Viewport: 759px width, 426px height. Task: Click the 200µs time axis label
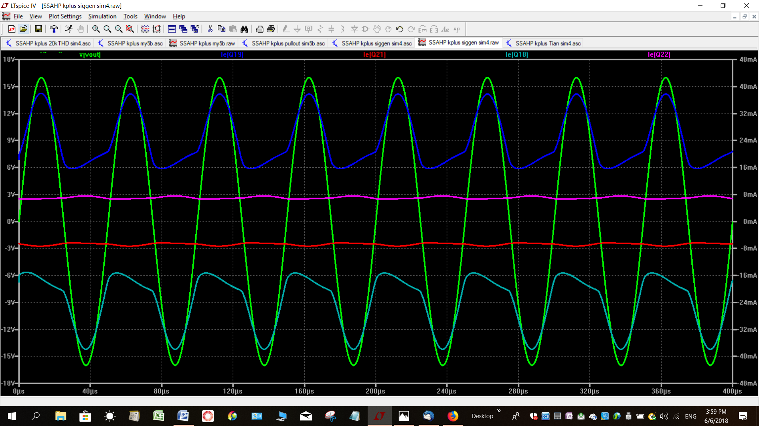pos(375,391)
